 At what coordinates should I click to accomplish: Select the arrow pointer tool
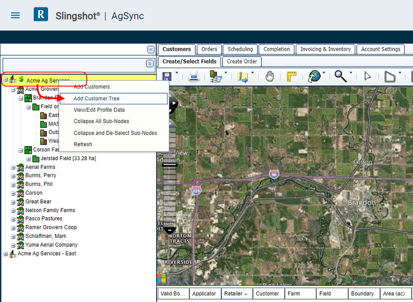tap(368, 77)
